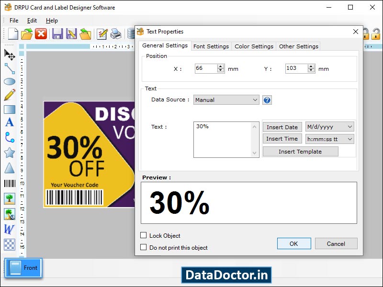Check 'Do not print this object'
The image size is (383, 287).
144,248
